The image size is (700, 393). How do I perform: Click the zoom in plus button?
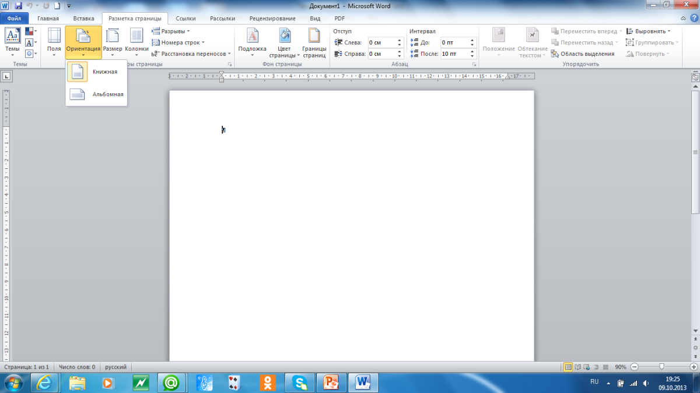click(x=694, y=367)
